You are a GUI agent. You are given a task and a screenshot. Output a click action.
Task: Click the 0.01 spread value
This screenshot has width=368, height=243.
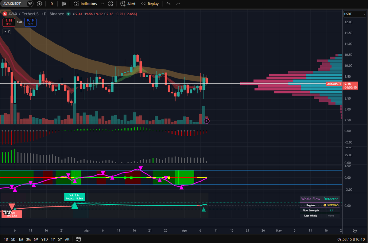tap(19, 22)
